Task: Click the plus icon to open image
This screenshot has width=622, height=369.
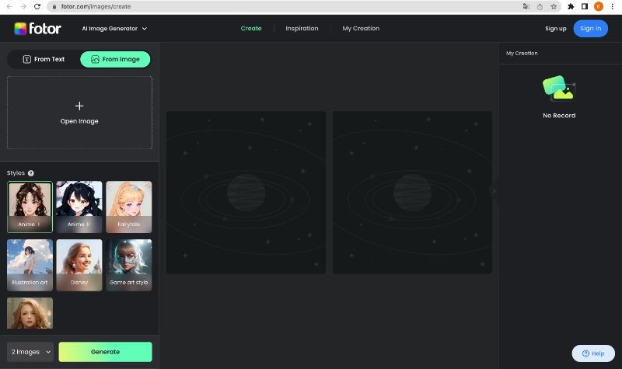Action: 79,106
